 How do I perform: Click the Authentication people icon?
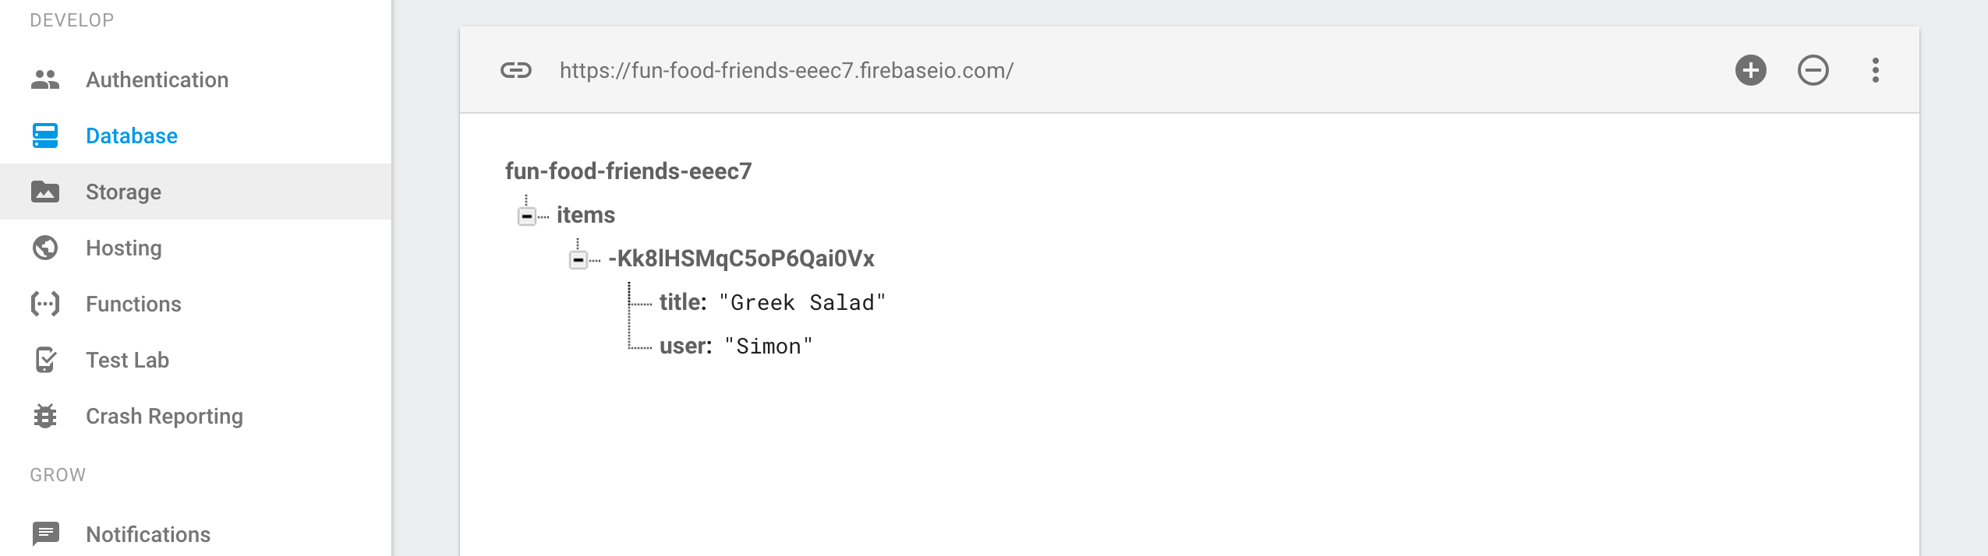click(45, 79)
